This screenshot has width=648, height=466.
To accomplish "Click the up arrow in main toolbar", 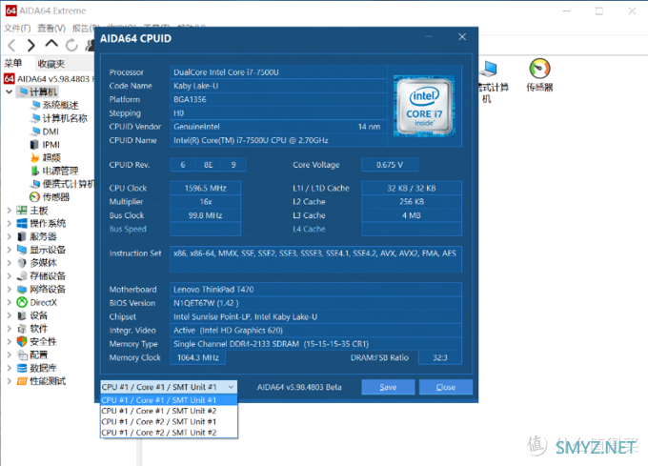I will click(51, 44).
